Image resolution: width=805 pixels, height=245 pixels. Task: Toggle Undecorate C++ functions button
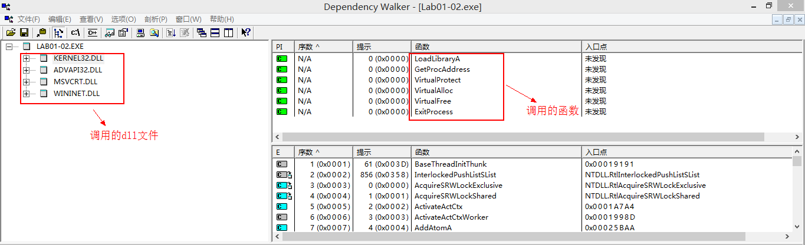pyautogui.click(x=93, y=32)
